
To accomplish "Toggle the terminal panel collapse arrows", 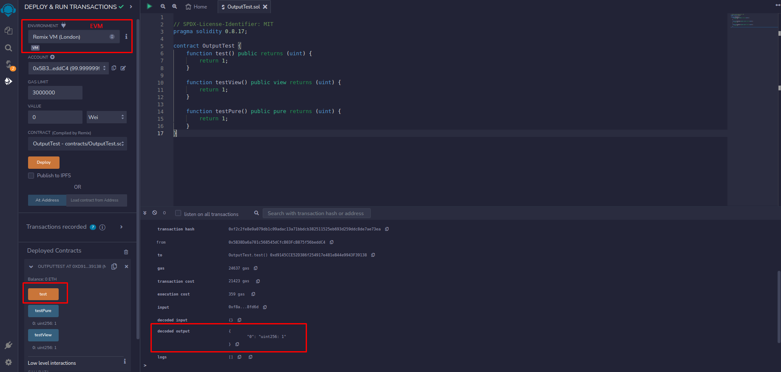I will click(145, 213).
